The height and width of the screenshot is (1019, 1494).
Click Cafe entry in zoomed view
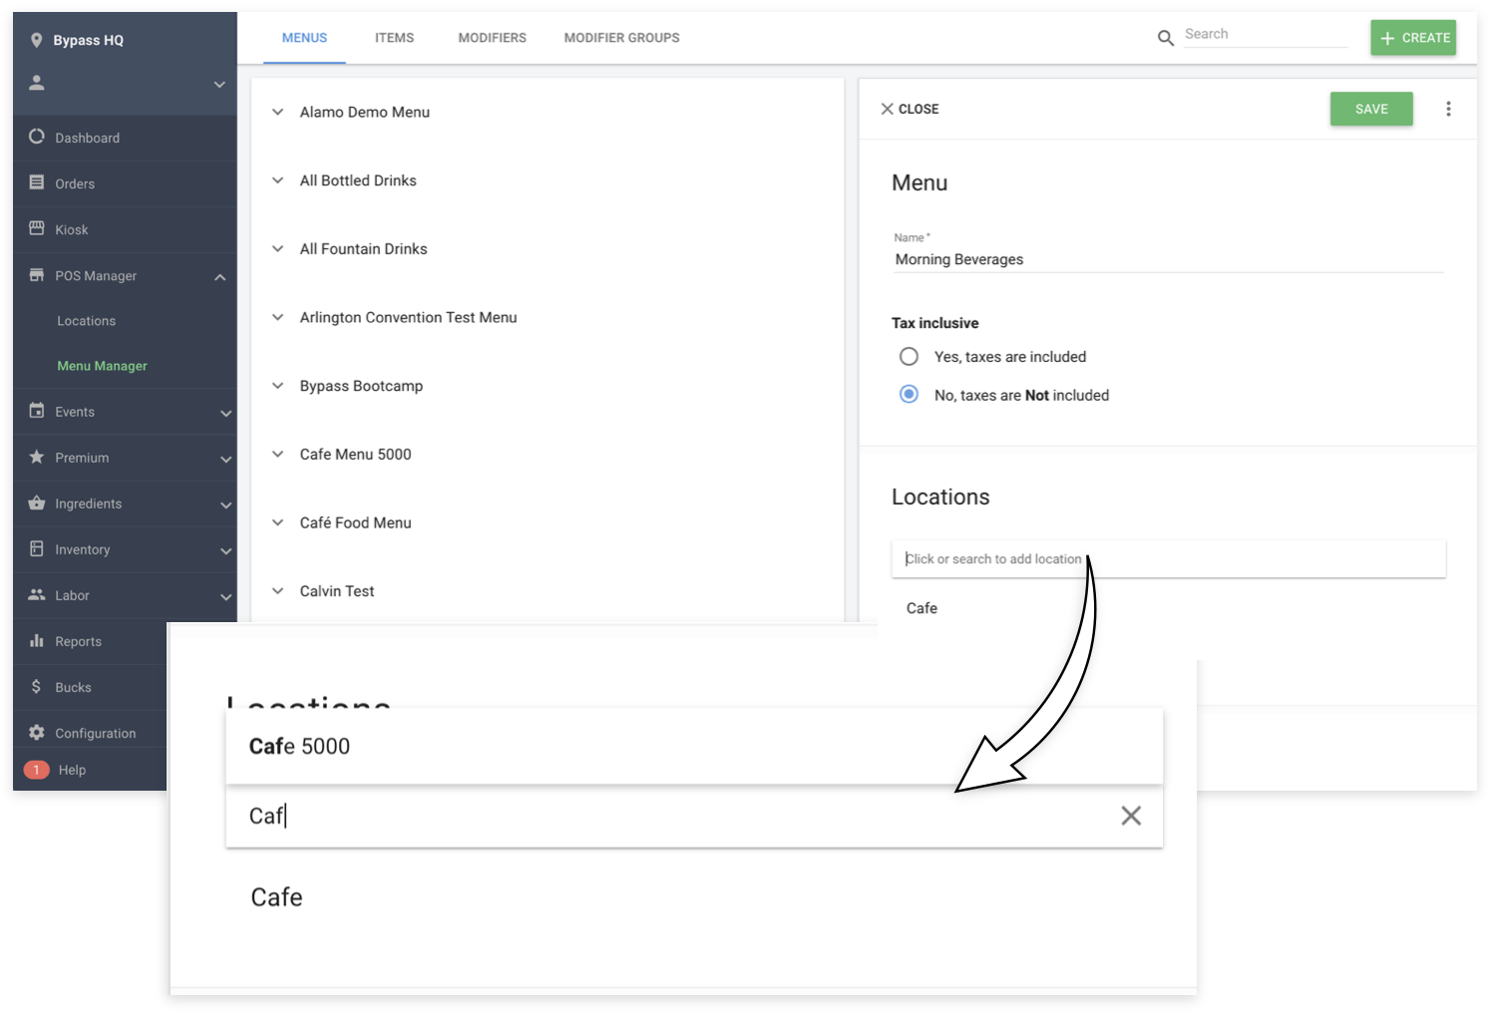pyautogui.click(x=276, y=897)
